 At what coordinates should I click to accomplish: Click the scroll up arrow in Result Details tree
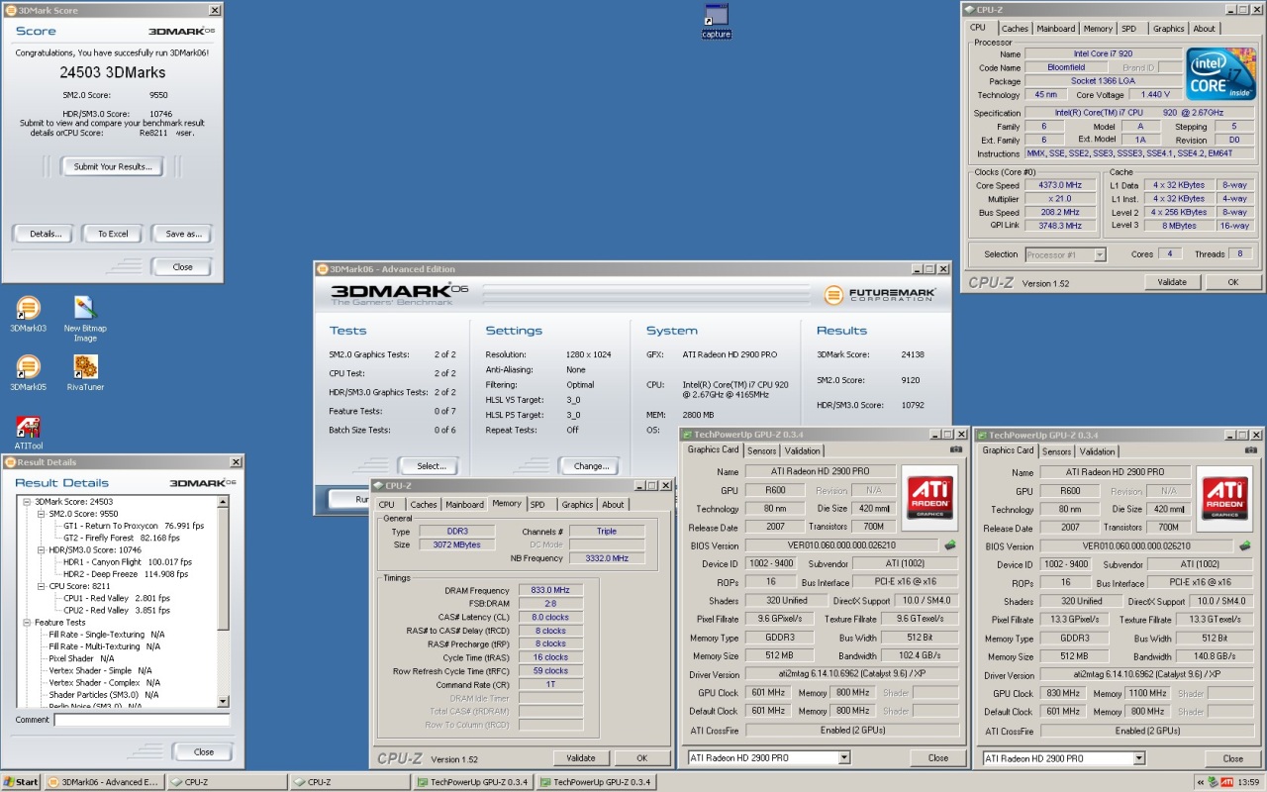[x=223, y=503]
